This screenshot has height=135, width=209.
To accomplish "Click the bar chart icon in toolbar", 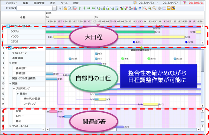I will [136, 8].
